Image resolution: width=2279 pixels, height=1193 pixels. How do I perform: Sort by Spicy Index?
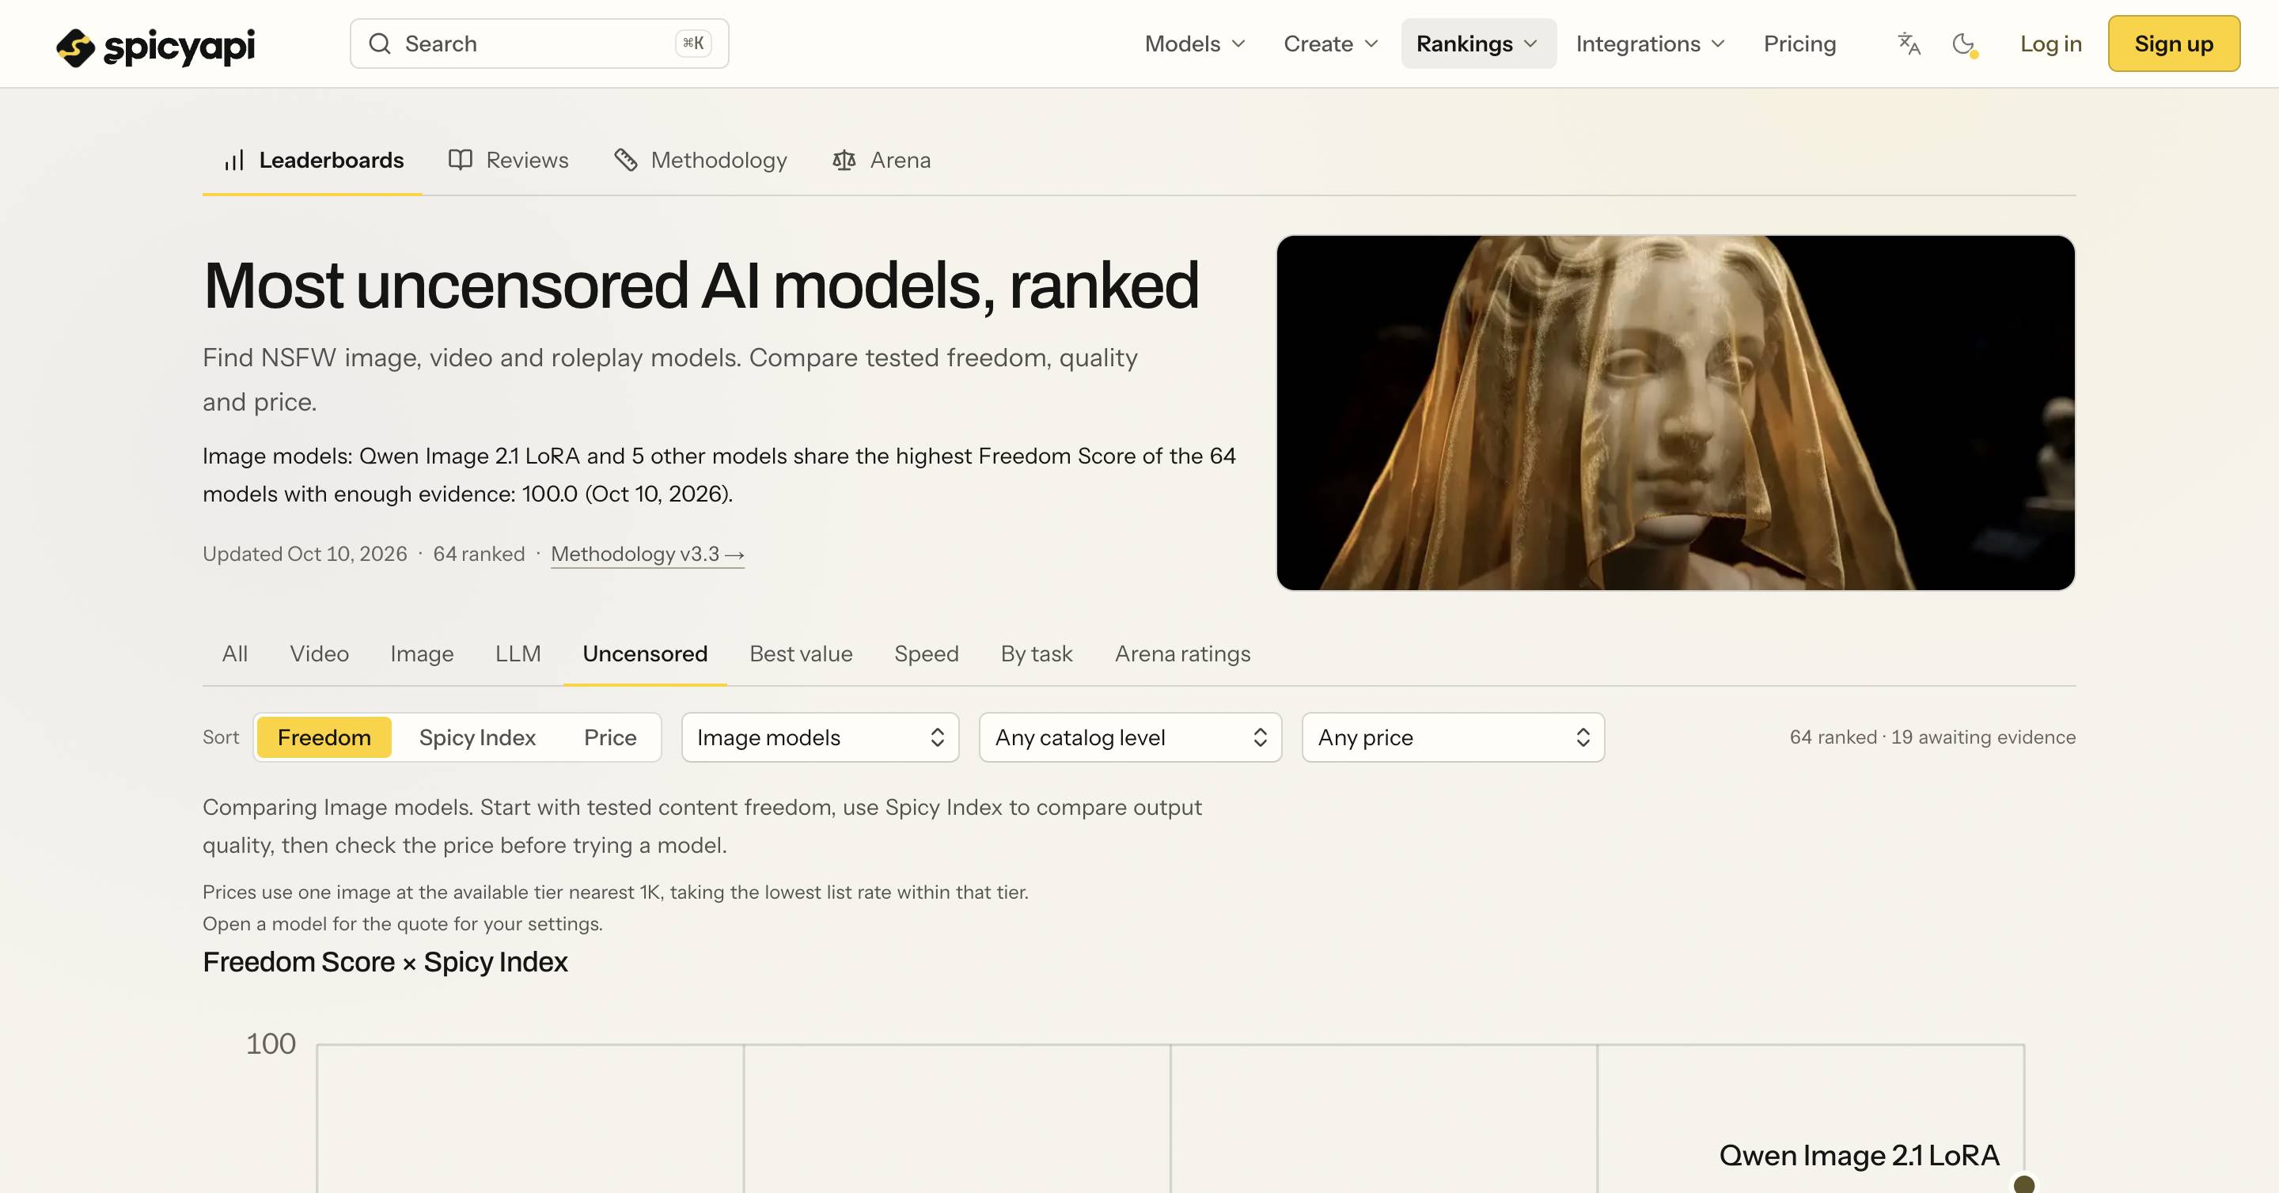point(477,737)
